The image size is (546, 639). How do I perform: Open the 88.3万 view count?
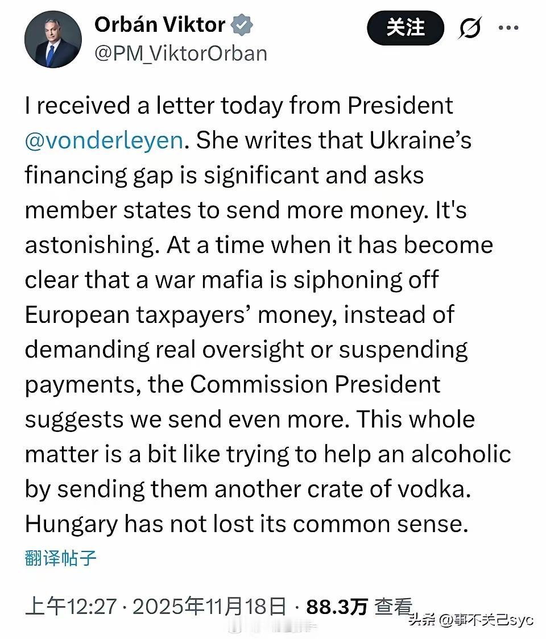point(337,607)
